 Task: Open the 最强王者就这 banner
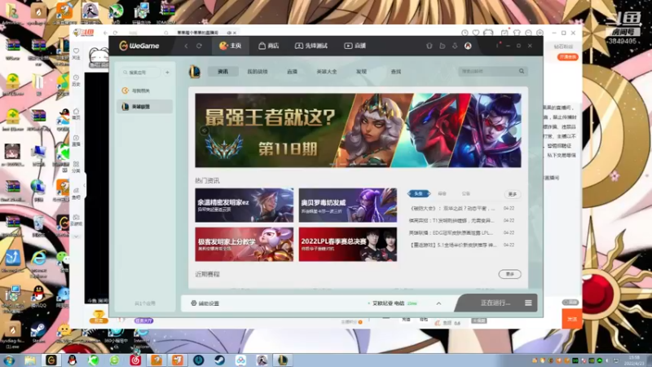tap(358, 130)
